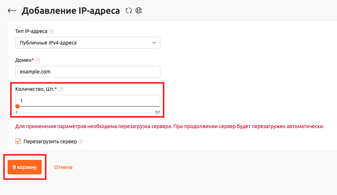This screenshot has width=337, height=195.
Task: Show help tooltip icon next to Домен
Action: point(38,60)
